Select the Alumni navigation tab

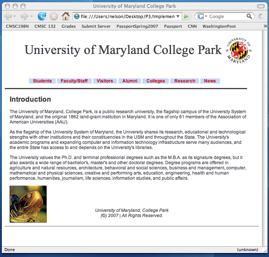coord(130,81)
